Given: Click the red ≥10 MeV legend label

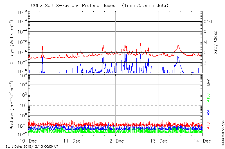Looking at the screenshot, I should tap(208, 126).
